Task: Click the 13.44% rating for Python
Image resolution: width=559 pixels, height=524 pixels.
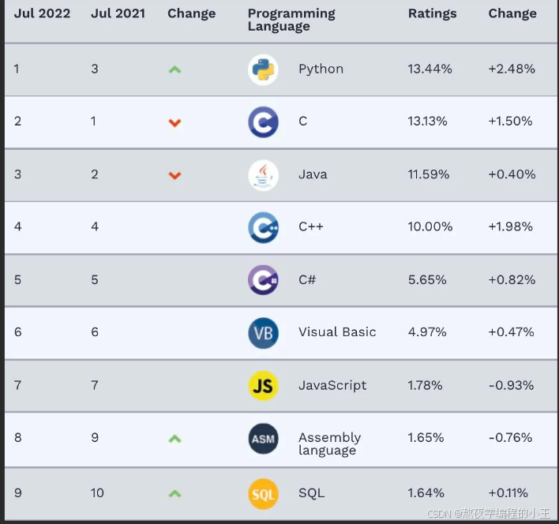Action: [430, 69]
